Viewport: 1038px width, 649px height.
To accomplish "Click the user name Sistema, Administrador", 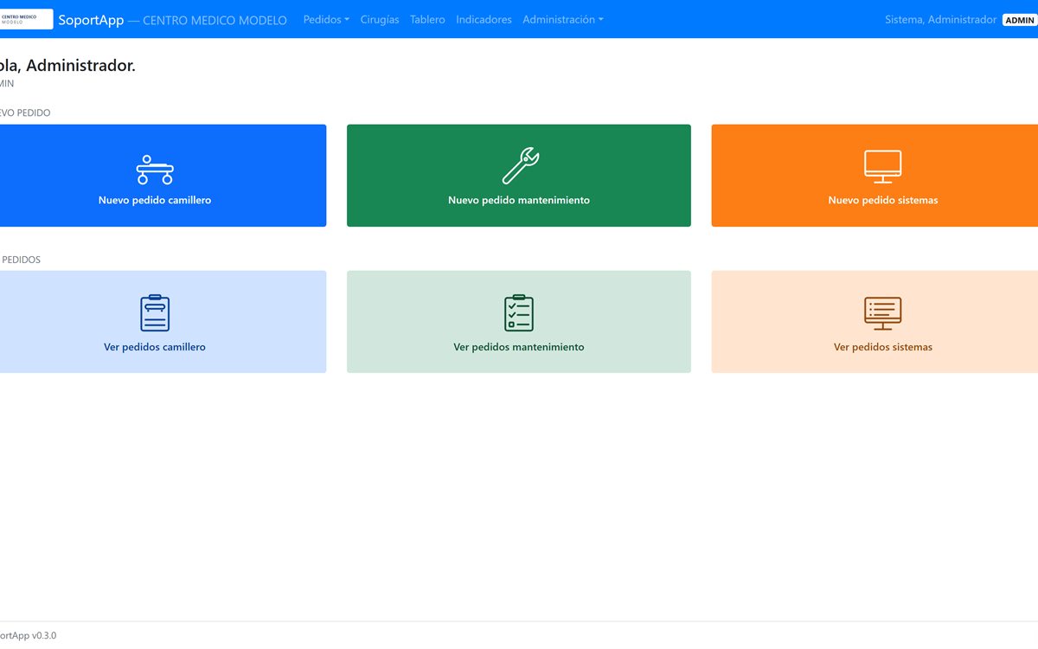I will (940, 19).
